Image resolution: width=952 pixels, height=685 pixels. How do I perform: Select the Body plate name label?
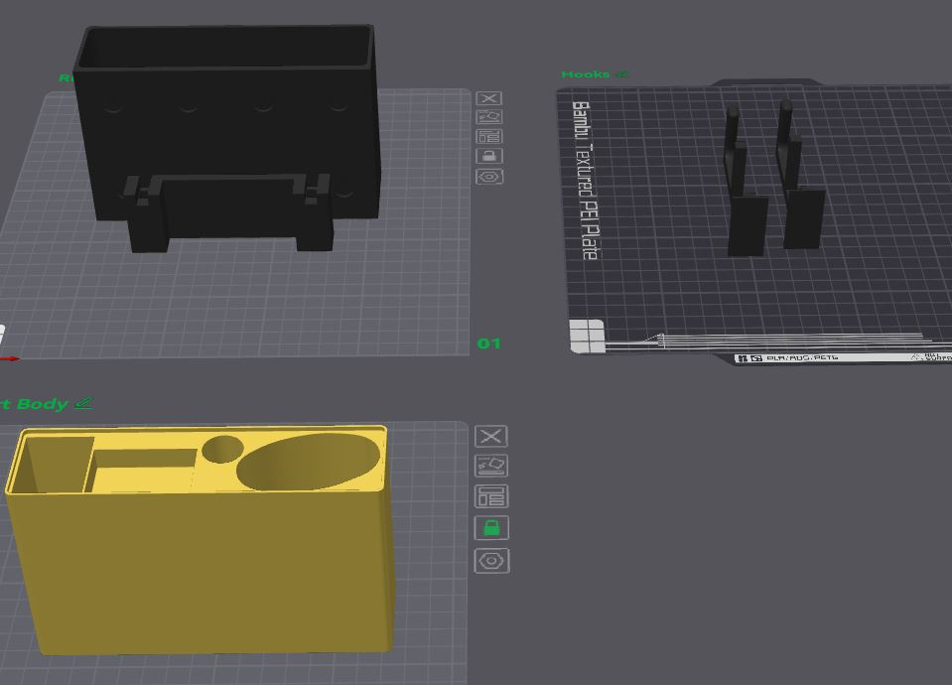[34, 404]
